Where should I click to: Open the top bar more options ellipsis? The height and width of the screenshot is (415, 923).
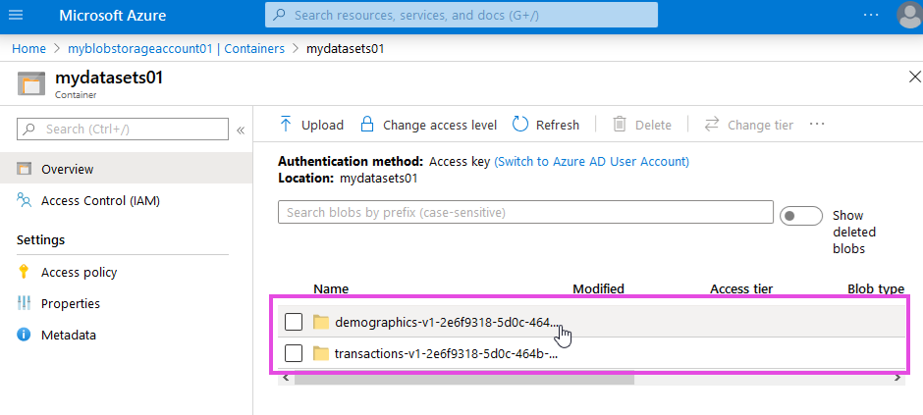coord(871,15)
